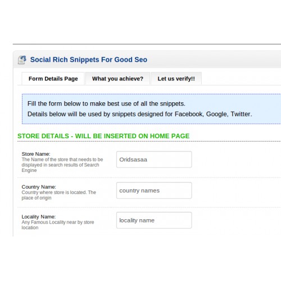Focus the Store Name input containing Oridsasaa

[154, 160]
